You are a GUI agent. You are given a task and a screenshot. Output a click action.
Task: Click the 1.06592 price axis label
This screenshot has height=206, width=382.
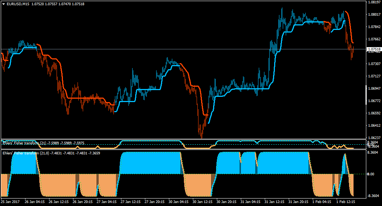point(374,113)
